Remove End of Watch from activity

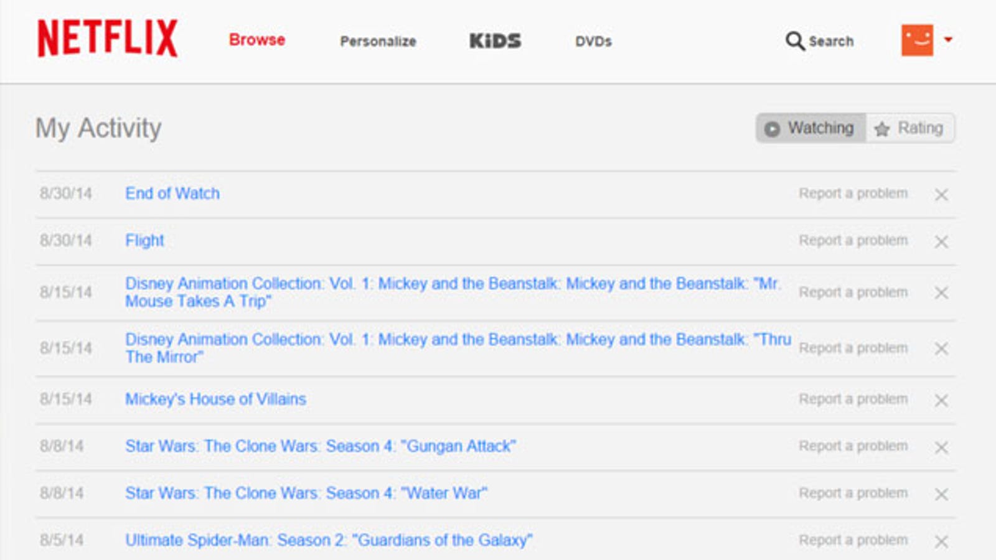[941, 195]
